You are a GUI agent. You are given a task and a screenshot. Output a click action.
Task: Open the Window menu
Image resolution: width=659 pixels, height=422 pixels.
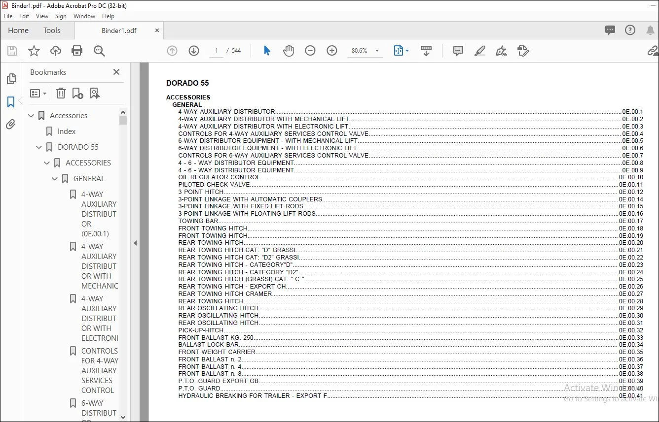coord(84,16)
